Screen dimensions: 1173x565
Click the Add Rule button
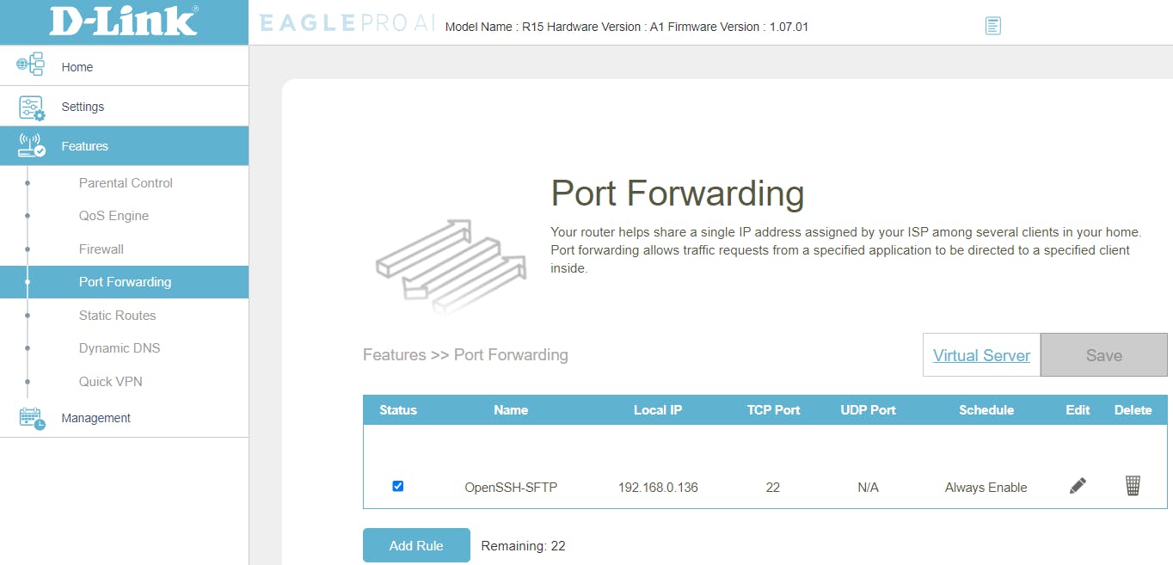[x=416, y=545]
